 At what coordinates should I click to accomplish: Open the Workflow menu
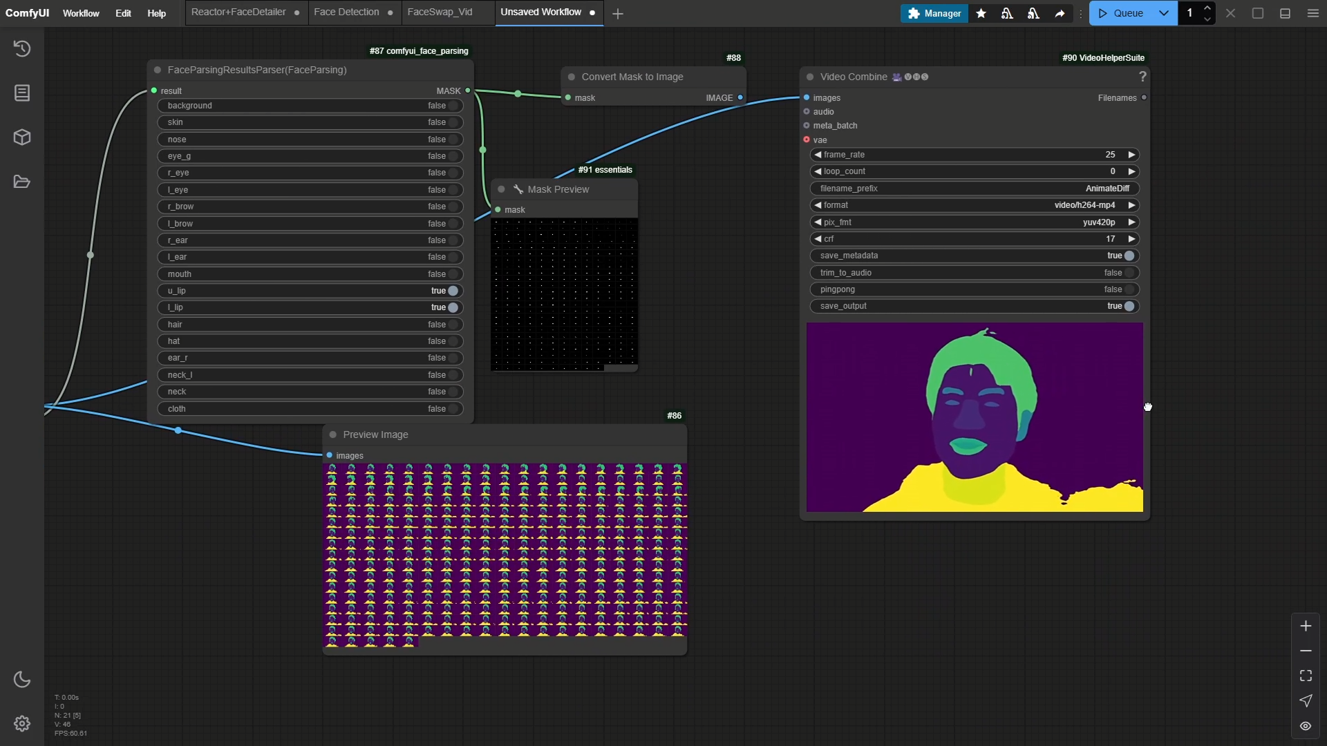[x=81, y=13]
